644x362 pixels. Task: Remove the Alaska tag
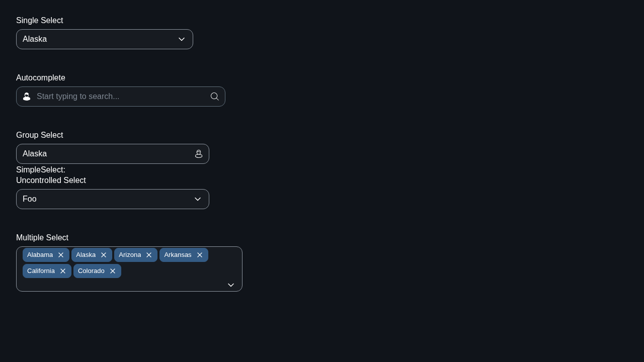pos(104,255)
